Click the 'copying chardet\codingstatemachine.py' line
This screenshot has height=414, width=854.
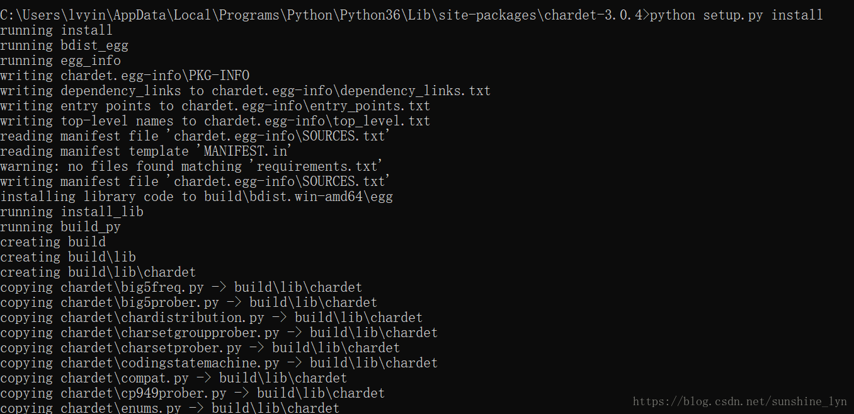tap(219, 363)
